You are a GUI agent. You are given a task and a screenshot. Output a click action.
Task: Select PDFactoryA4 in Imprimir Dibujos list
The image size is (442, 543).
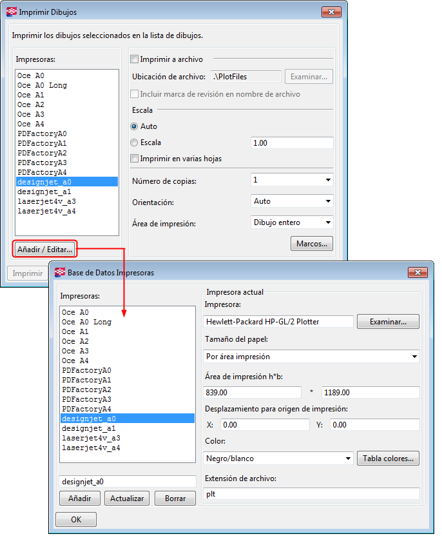point(67,172)
